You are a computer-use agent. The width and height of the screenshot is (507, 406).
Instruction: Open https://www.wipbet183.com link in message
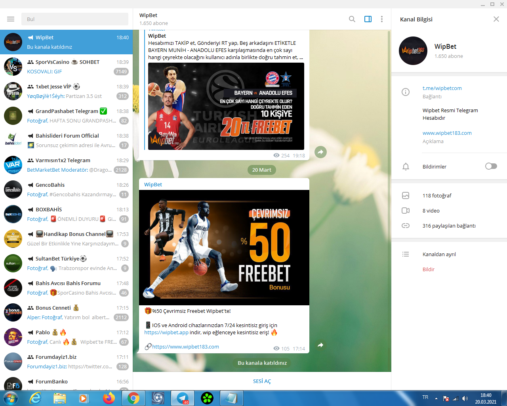[185, 347]
